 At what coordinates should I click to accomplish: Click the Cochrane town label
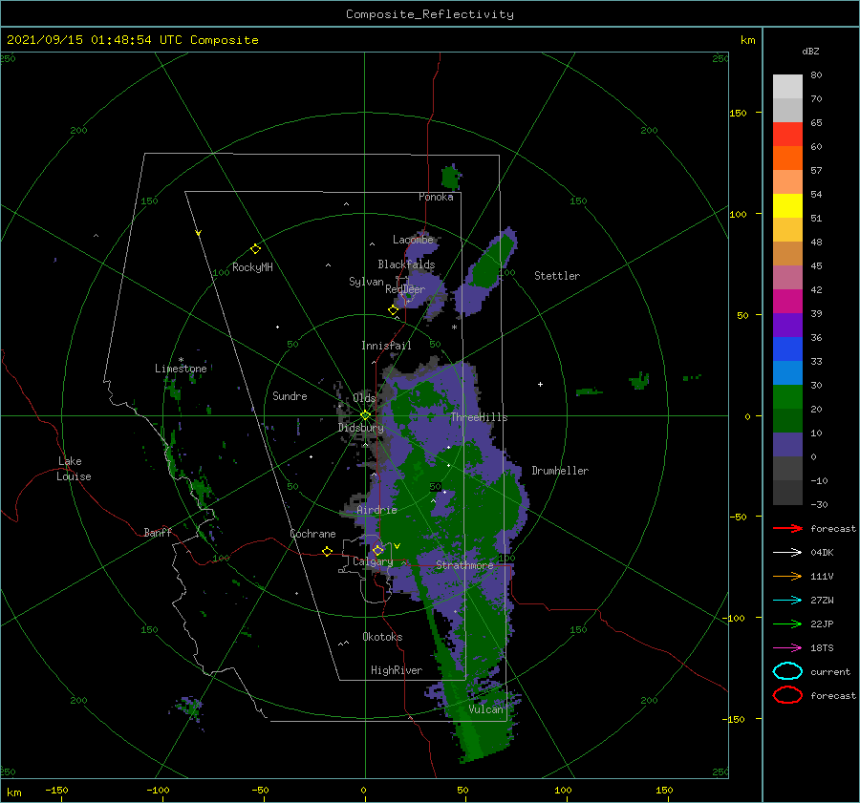pyautogui.click(x=312, y=534)
